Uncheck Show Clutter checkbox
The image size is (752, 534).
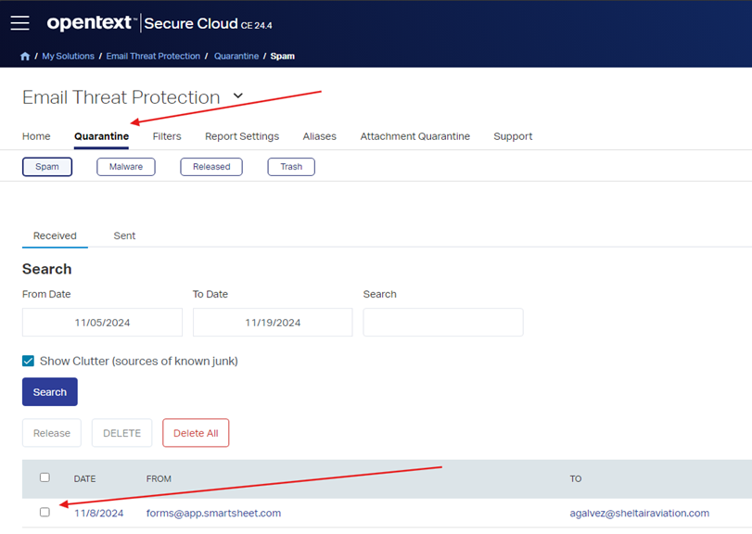click(x=29, y=361)
